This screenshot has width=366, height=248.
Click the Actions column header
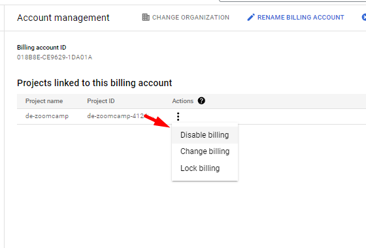pyautogui.click(x=183, y=101)
